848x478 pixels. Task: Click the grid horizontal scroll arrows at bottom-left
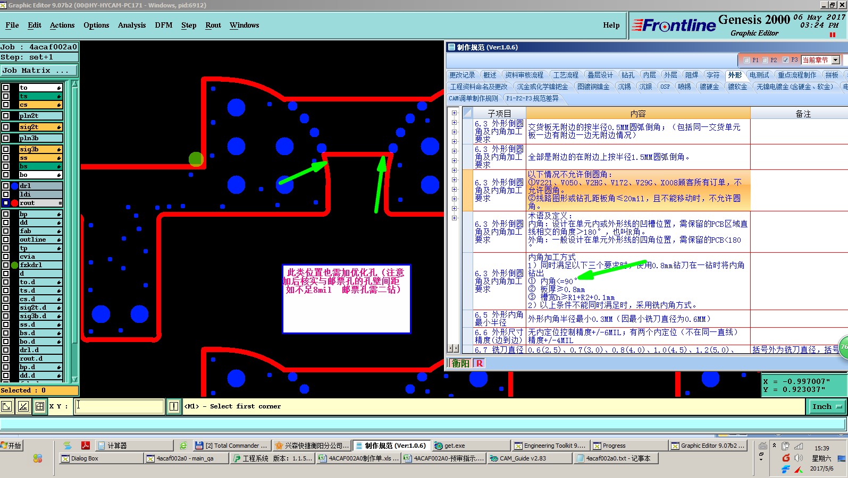coord(453,348)
